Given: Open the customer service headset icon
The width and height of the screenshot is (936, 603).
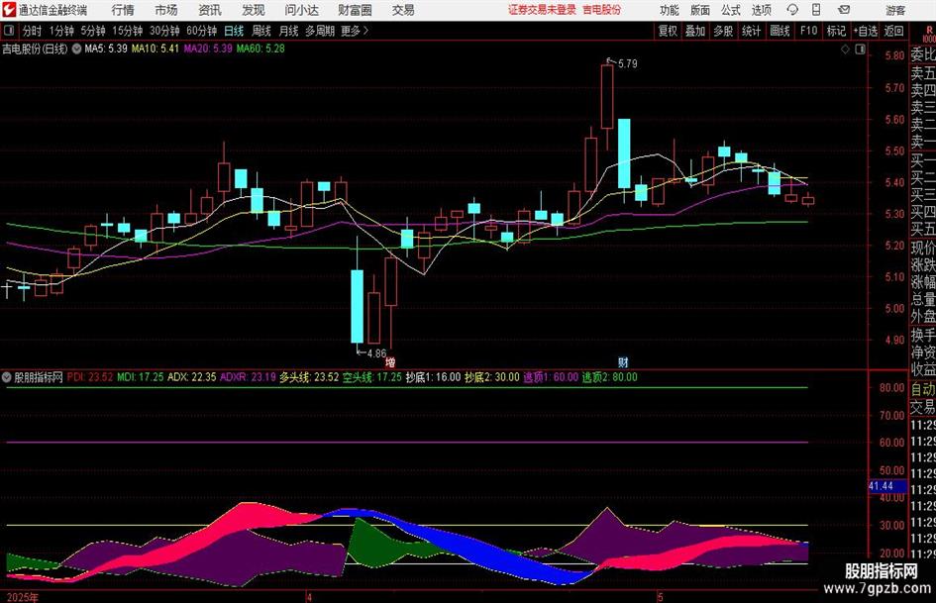Looking at the screenshot, I should pyautogui.click(x=792, y=10).
